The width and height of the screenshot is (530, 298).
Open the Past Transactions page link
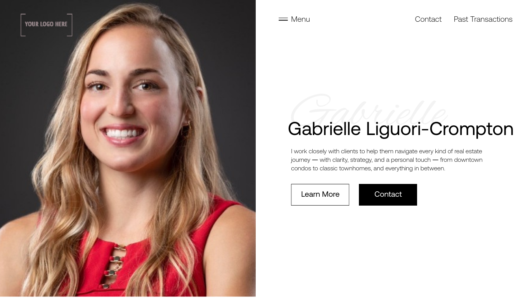click(x=483, y=19)
